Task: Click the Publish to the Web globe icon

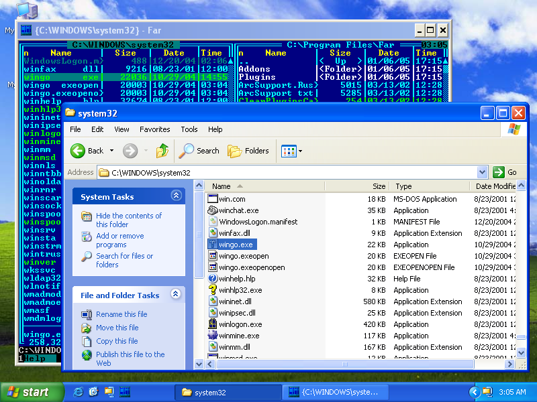Action: point(87,355)
